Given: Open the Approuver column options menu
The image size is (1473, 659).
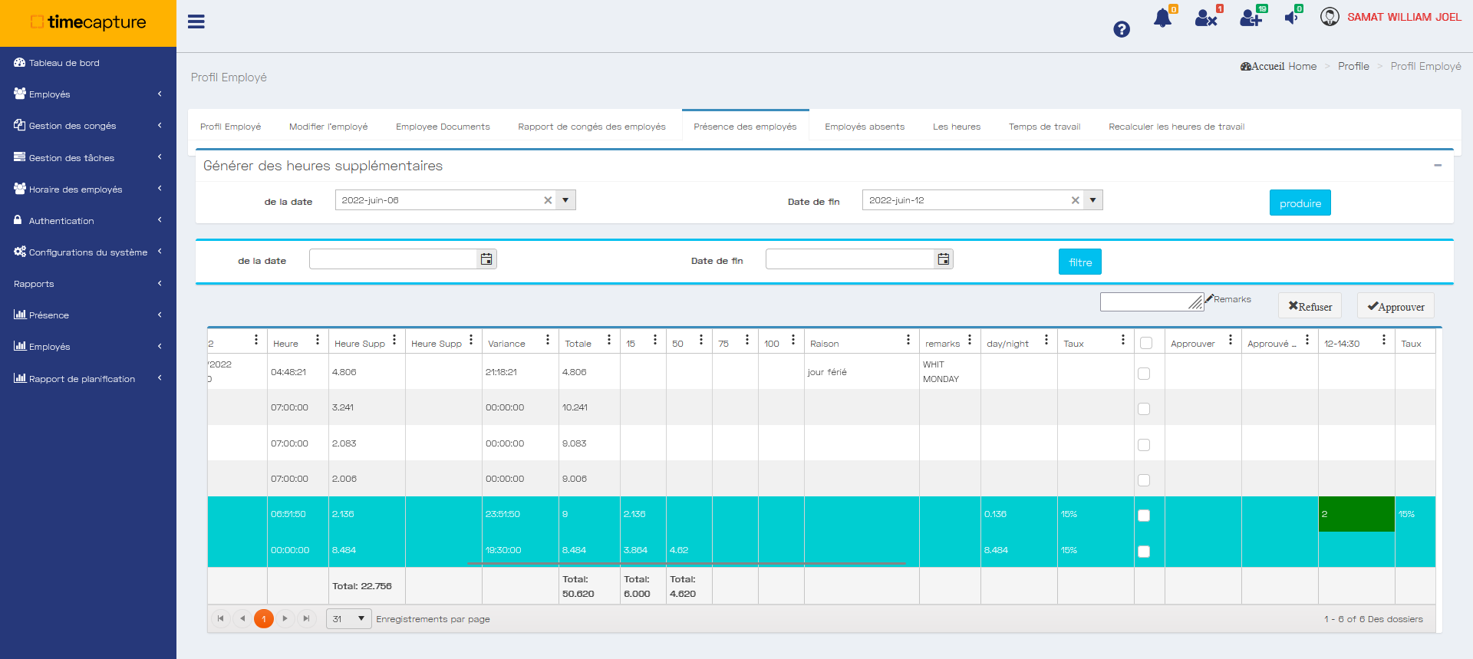Looking at the screenshot, I should [1231, 340].
